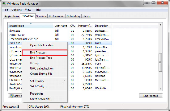Click the Paint description cell
This screenshot has height=111, width=170.
tap(98, 64)
